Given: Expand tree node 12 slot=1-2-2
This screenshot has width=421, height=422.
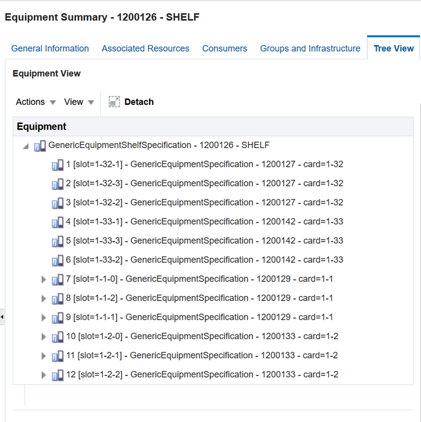Looking at the screenshot, I should (x=44, y=375).
